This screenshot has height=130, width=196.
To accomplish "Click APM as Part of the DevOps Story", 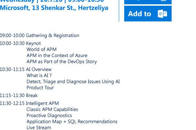I will point(62,61).
